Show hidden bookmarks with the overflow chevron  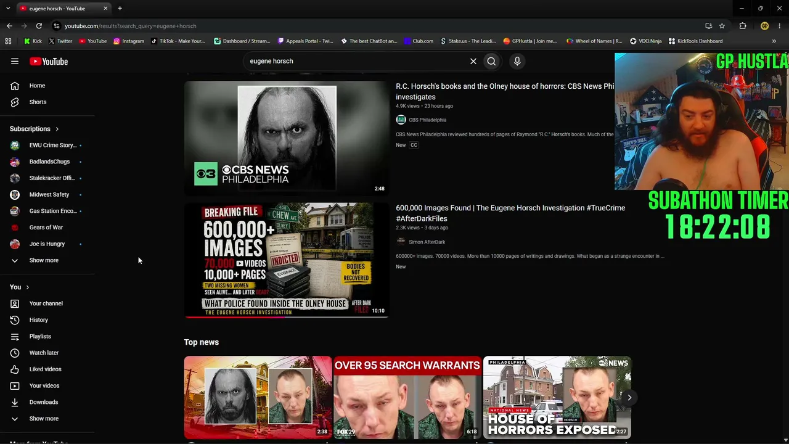(774, 41)
